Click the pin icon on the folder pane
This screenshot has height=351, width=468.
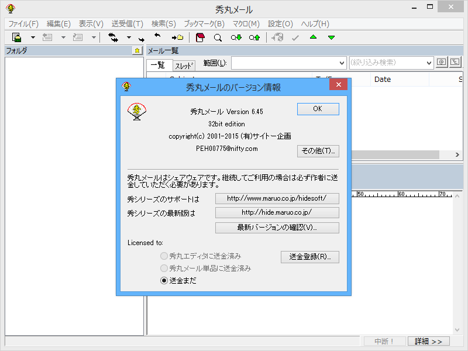pyautogui.click(x=136, y=51)
